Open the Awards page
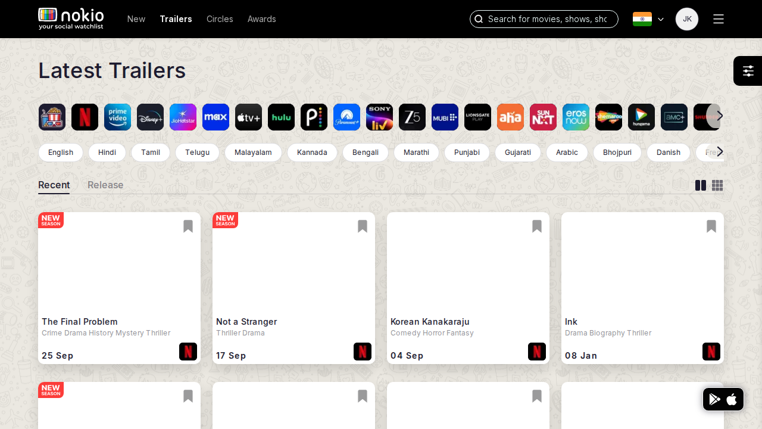The width and height of the screenshot is (762, 429). pyautogui.click(x=262, y=19)
